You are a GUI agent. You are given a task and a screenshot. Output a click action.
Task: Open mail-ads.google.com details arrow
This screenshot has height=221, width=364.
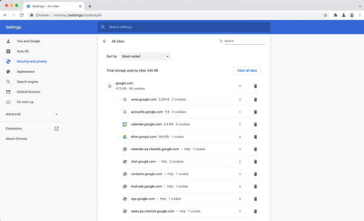[x=240, y=186]
